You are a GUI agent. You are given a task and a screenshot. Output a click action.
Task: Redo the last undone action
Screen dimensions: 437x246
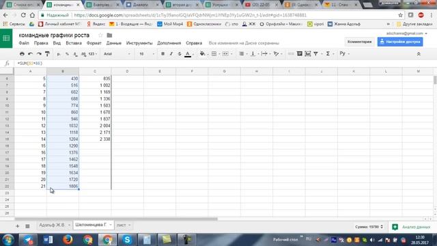[x=39, y=54]
